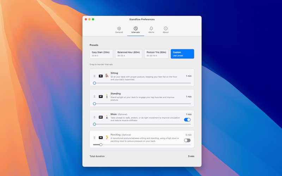Image resolution: width=282 pixels, height=176 pixels.
Task: Click the Sitting 1 min duration value
Action: tap(189, 76)
